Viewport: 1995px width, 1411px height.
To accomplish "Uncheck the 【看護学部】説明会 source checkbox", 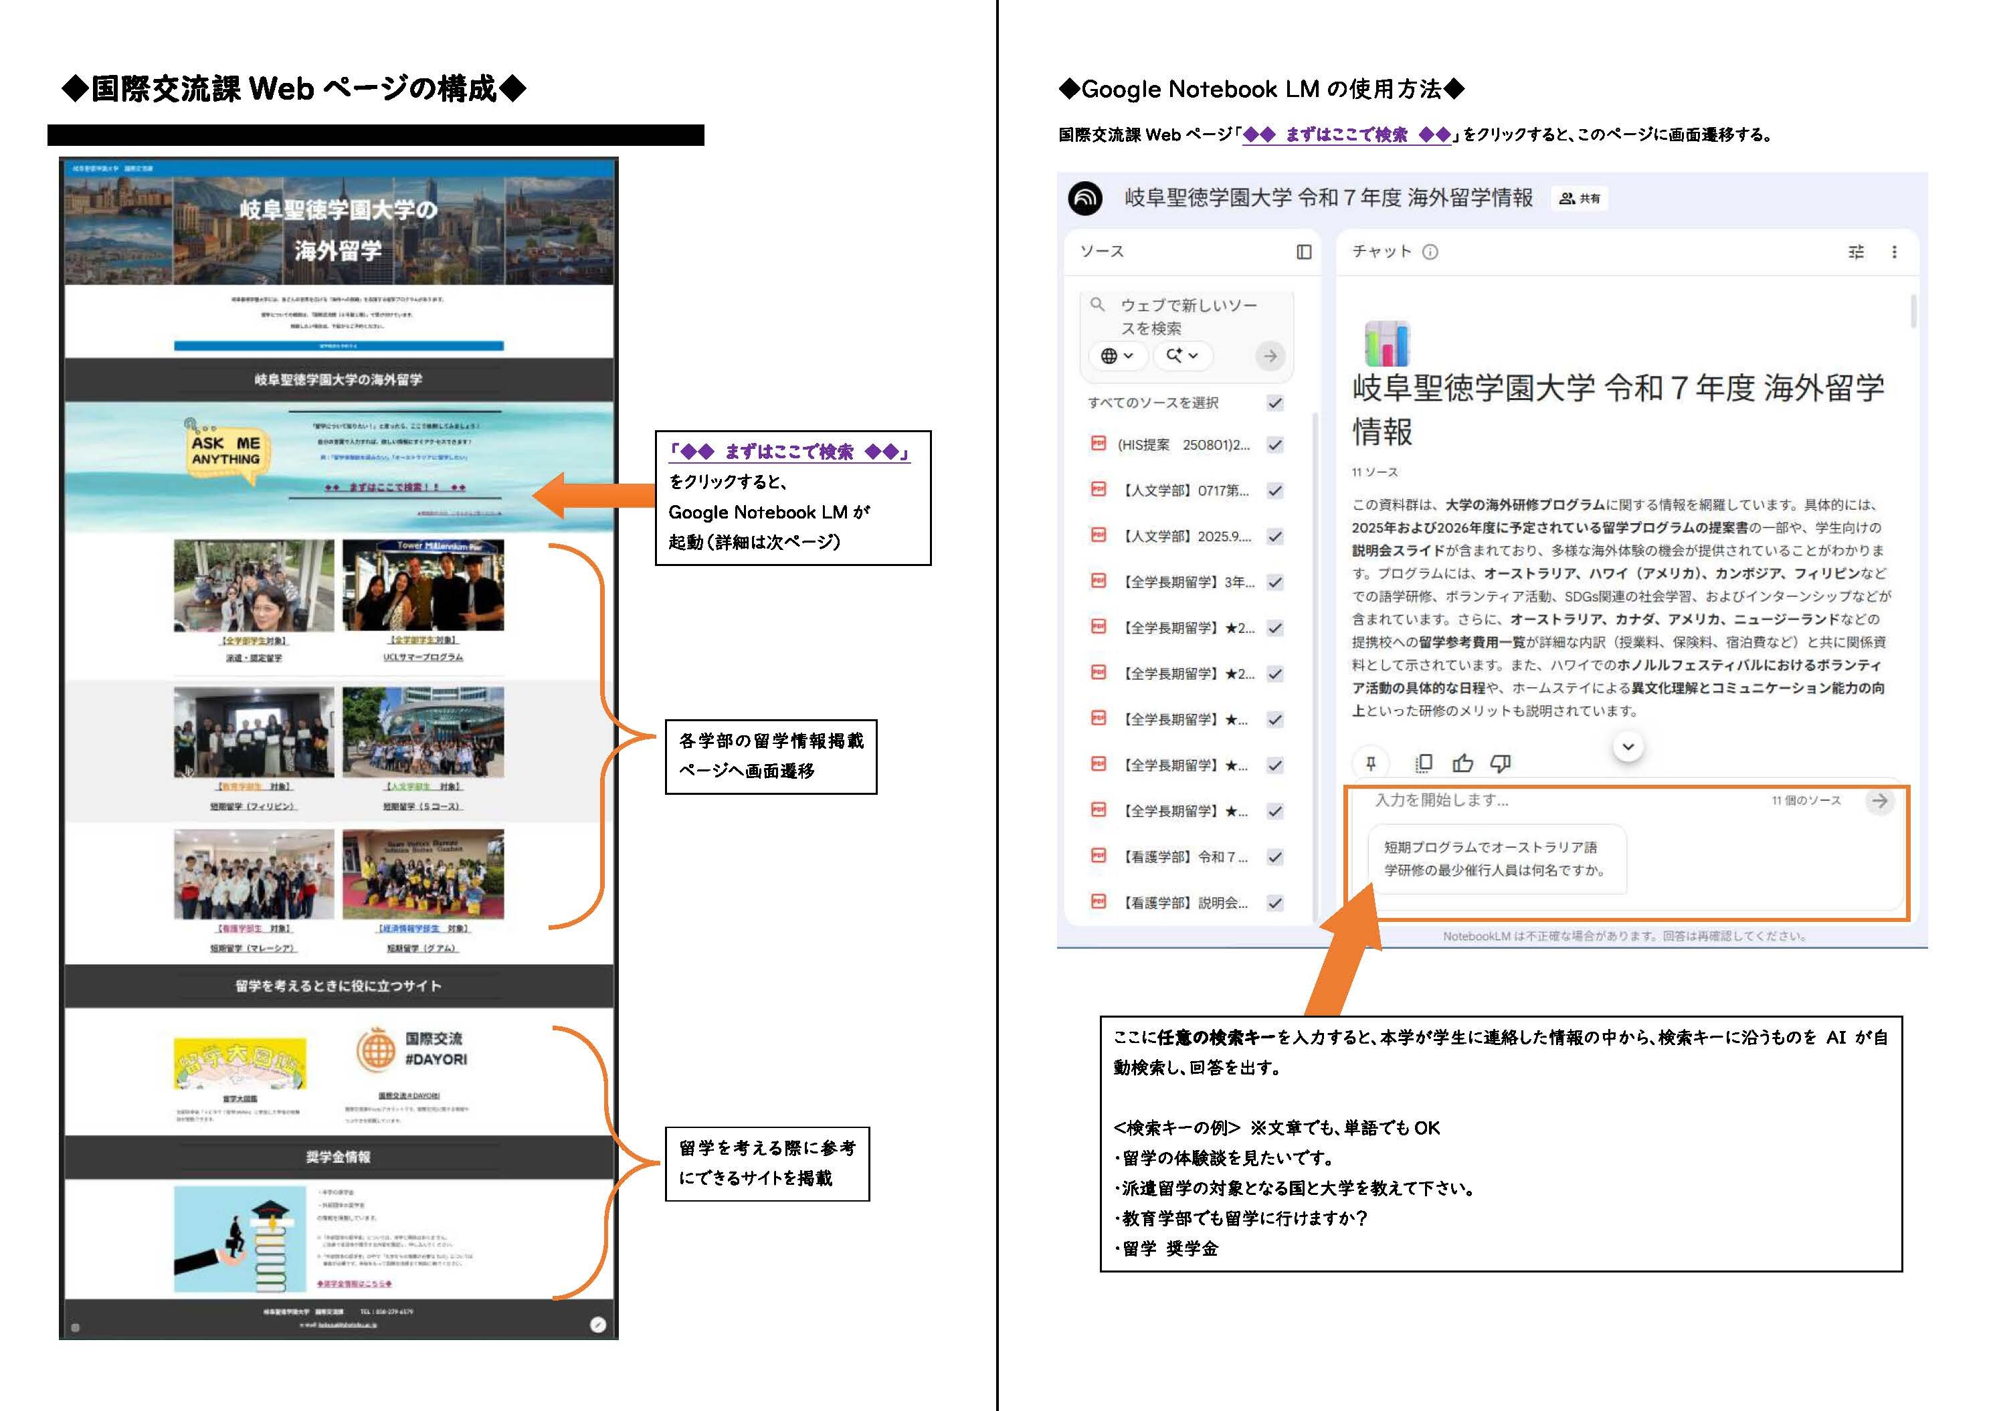I will point(1274,903).
